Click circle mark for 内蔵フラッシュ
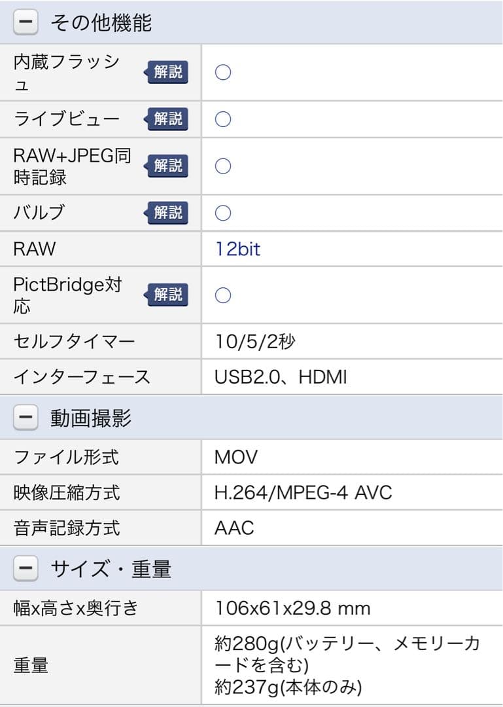The height and width of the screenshot is (707, 503). pyautogui.click(x=223, y=73)
